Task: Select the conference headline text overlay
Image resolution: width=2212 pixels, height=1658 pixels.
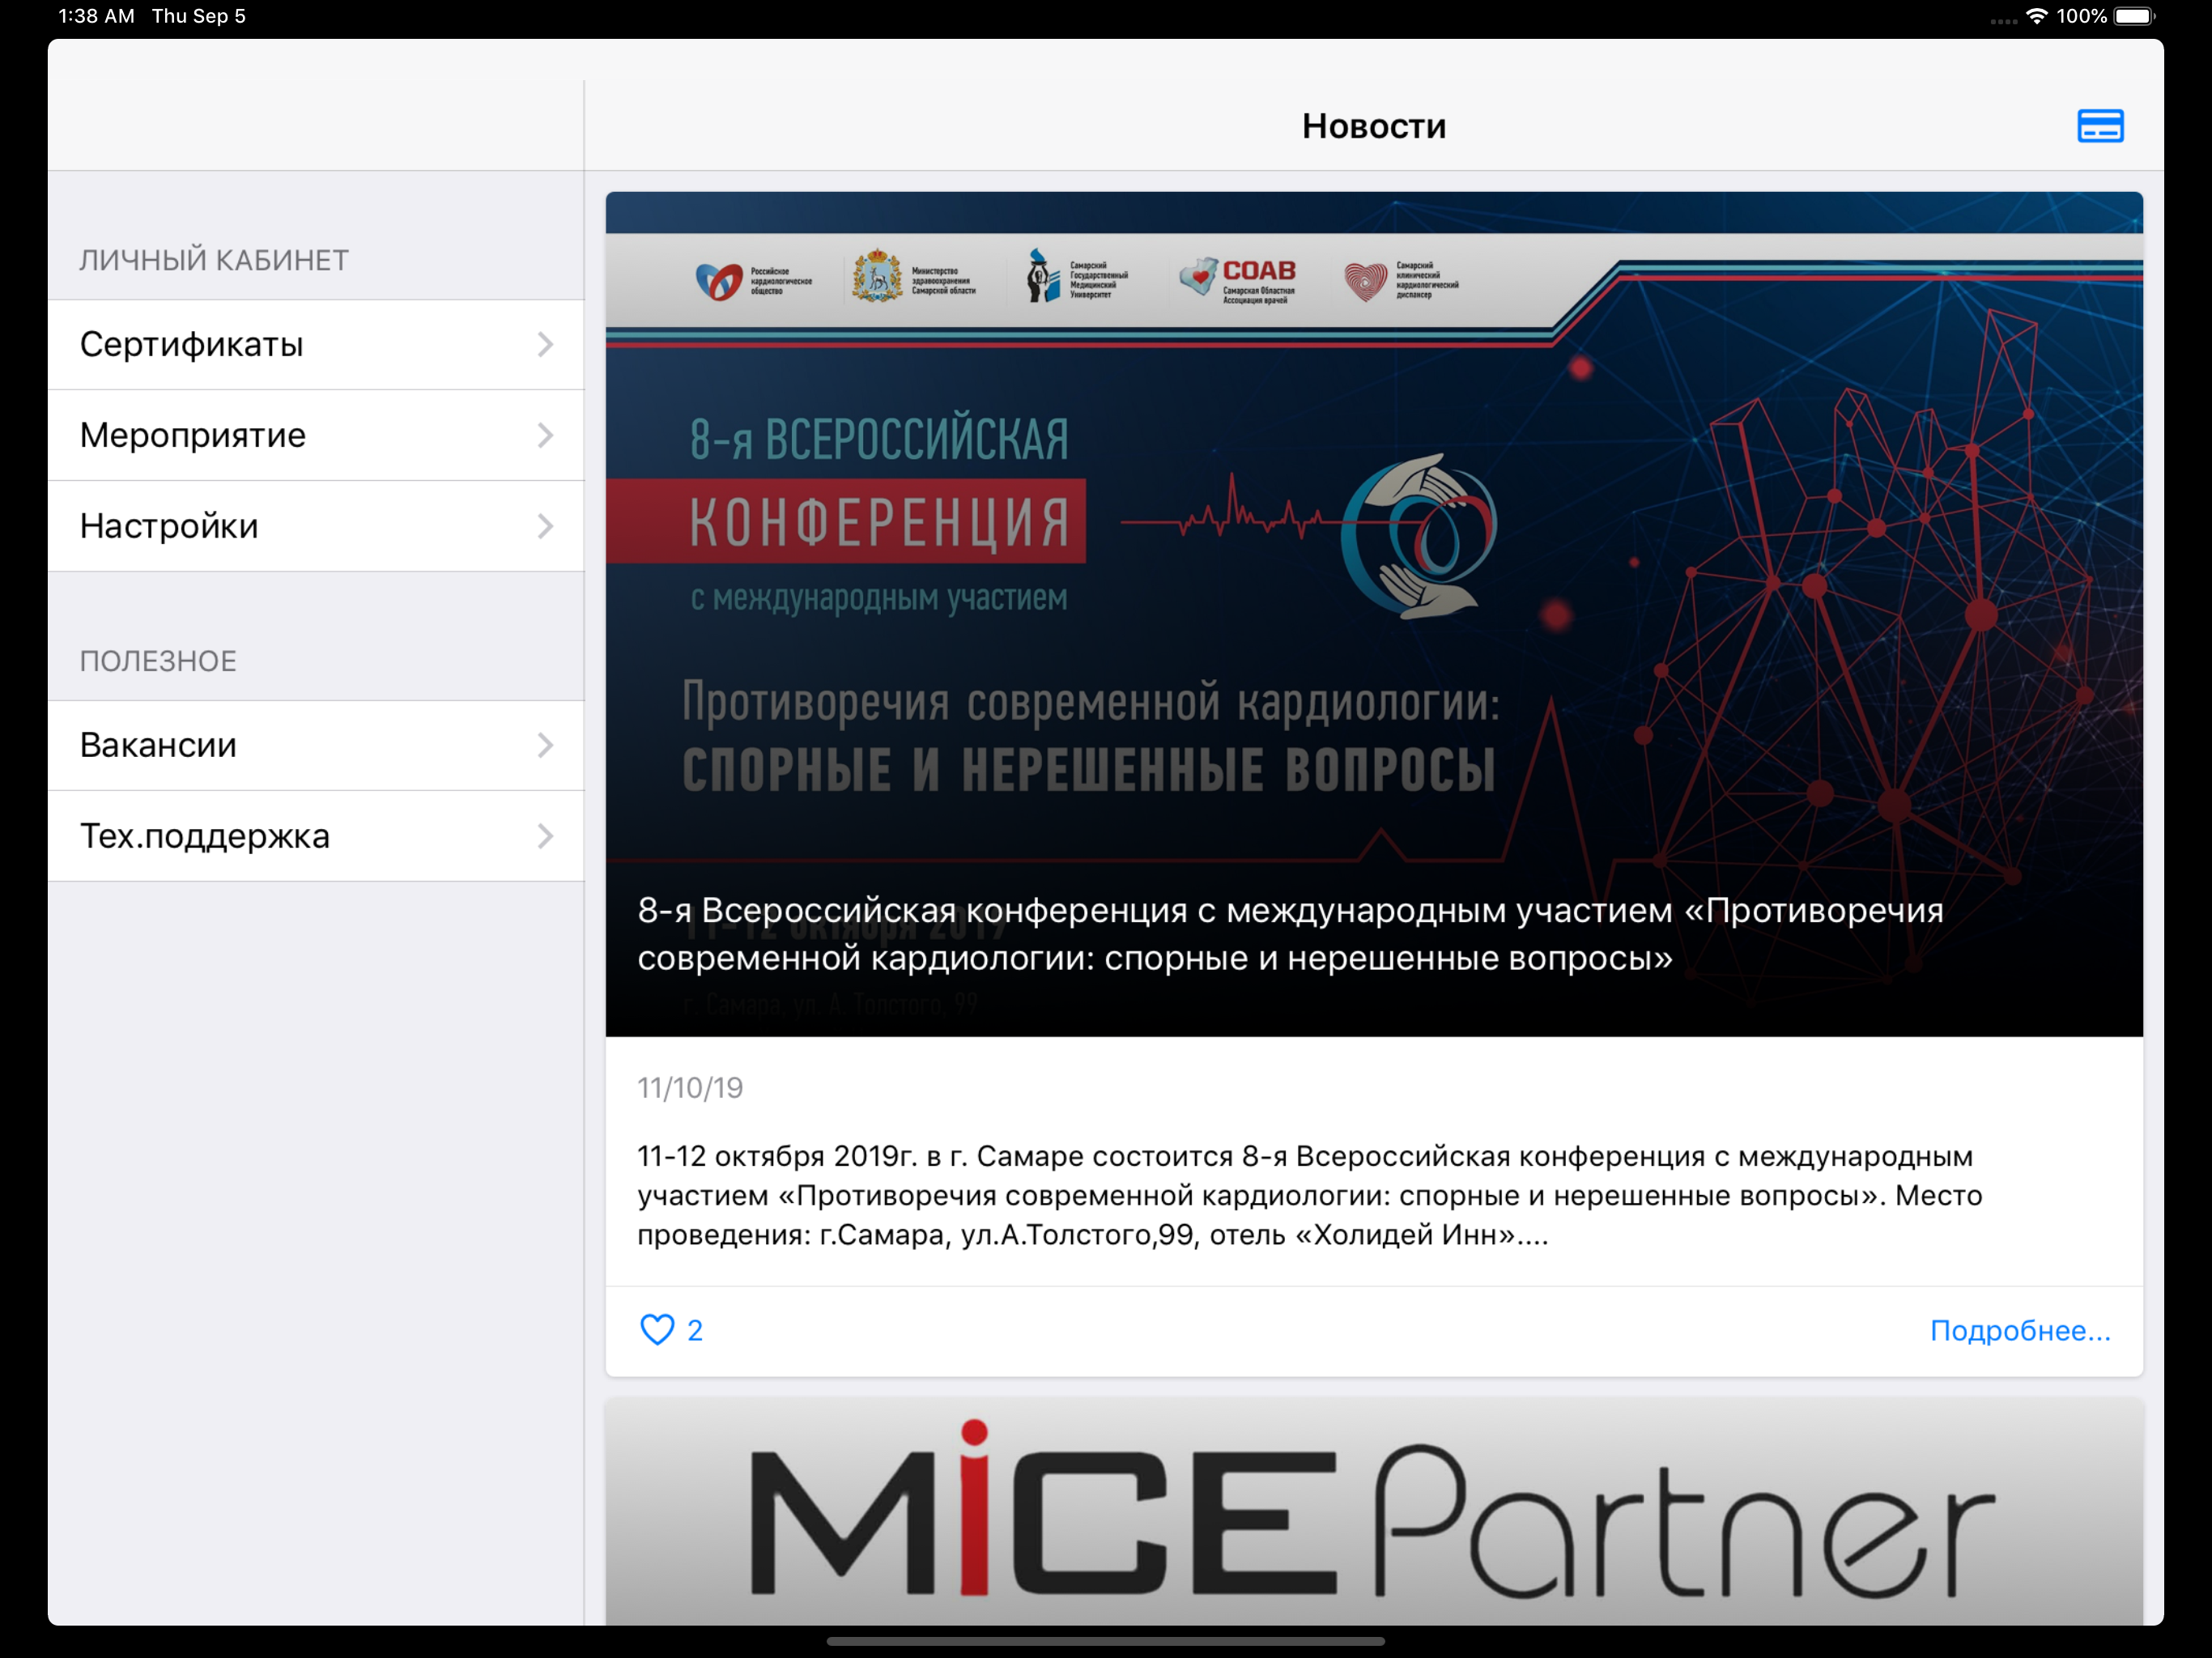Action: click(1290, 934)
